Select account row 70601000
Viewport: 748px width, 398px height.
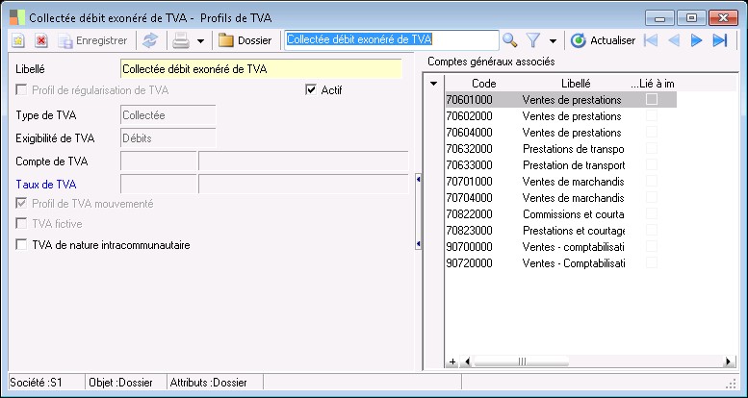click(561, 100)
